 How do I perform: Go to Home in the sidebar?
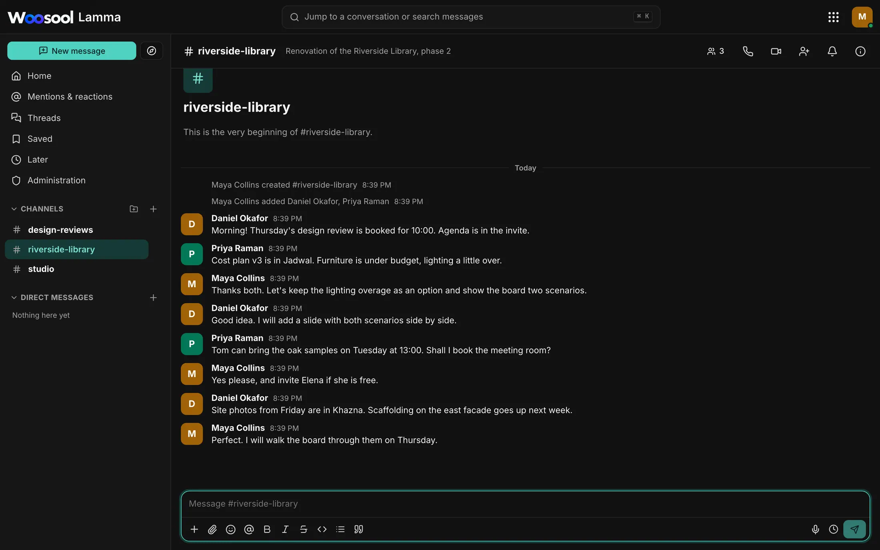point(85,76)
